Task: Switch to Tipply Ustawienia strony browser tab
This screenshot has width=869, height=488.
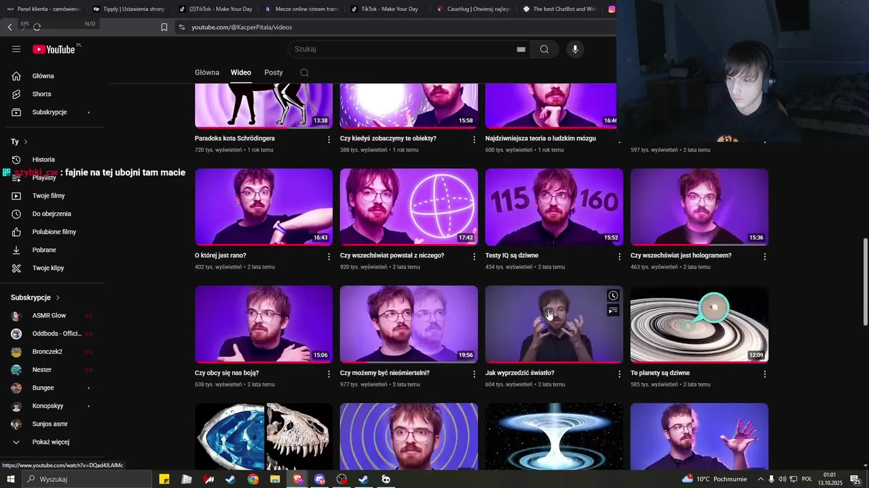Action: (129, 9)
